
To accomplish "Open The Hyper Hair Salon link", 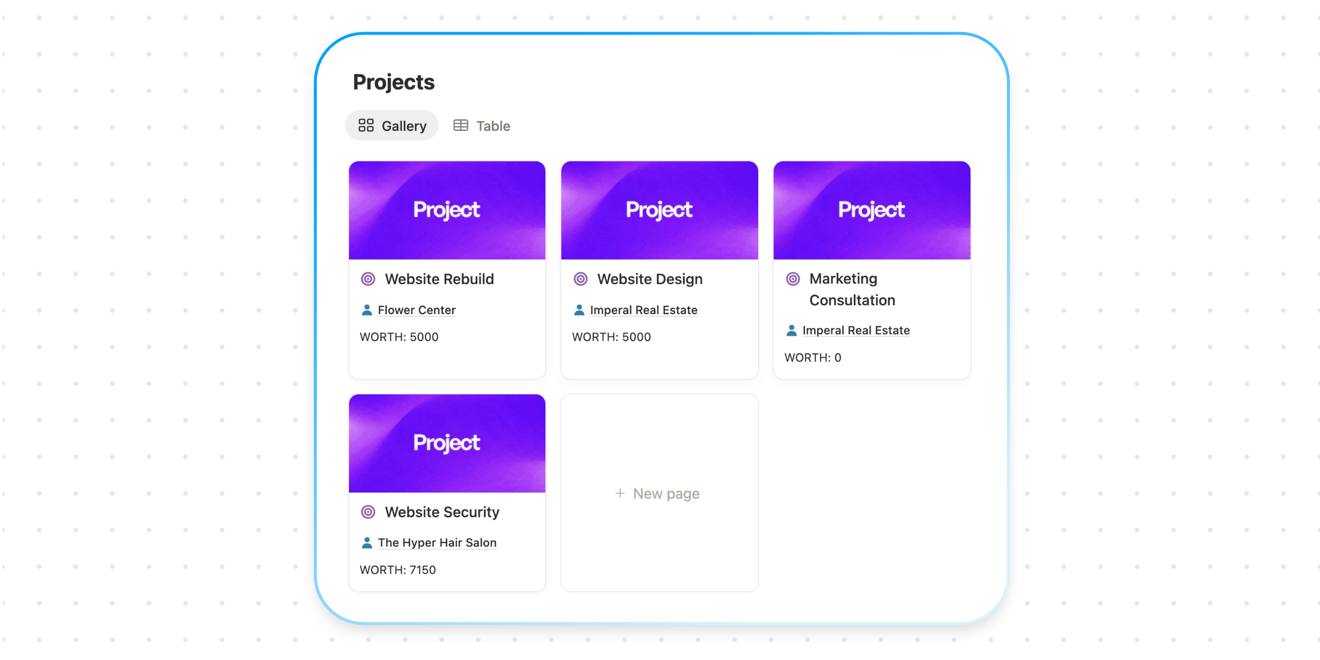I will click(437, 543).
